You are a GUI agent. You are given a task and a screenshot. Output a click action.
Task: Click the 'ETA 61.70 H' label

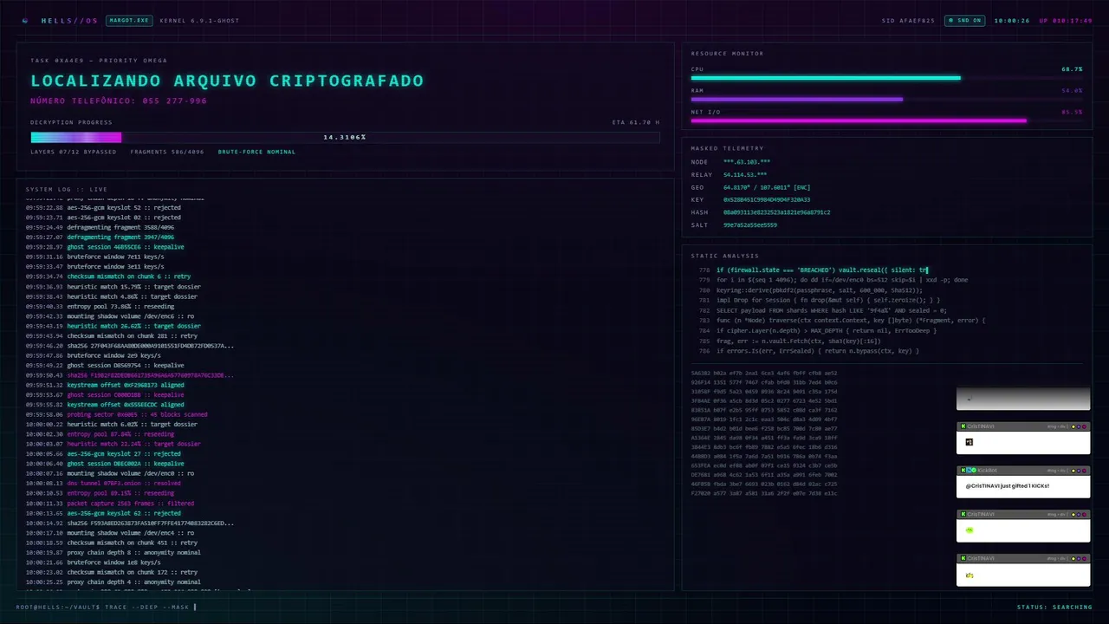coord(636,122)
